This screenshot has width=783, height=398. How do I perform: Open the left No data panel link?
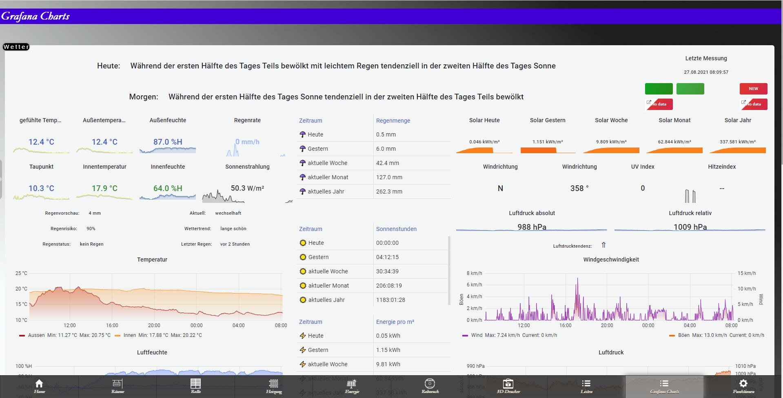click(659, 104)
